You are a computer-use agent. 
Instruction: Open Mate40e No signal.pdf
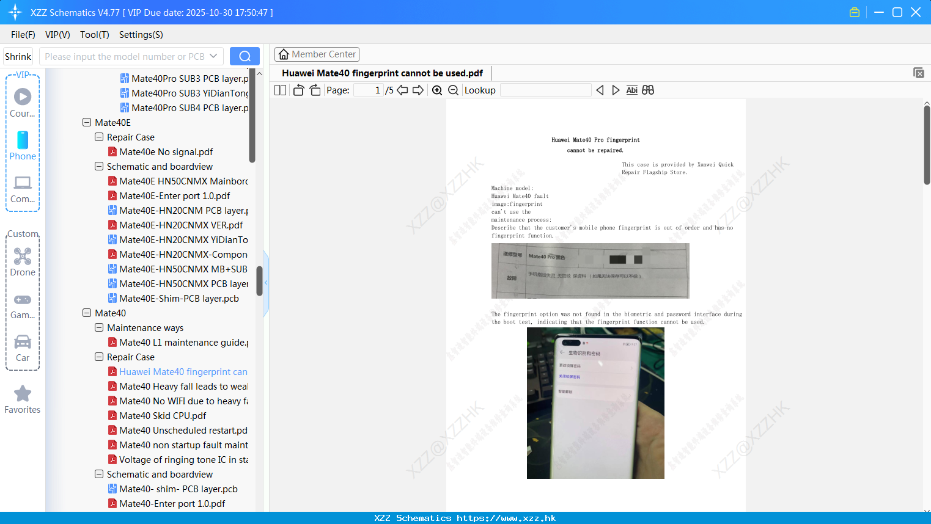pyautogui.click(x=166, y=151)
